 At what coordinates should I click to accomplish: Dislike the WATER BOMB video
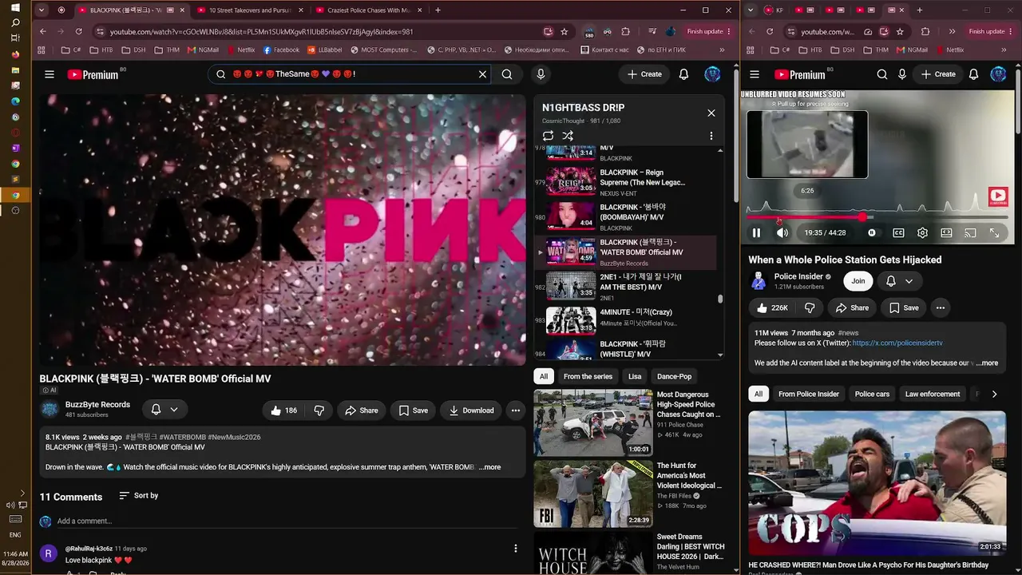point(319,410)
